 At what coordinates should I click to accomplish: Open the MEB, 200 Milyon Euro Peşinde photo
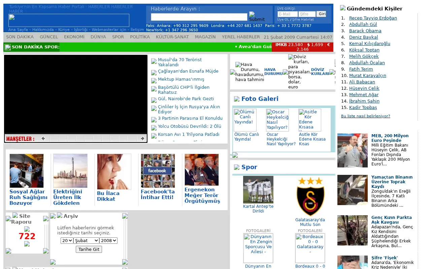click(x=353, y=150)
